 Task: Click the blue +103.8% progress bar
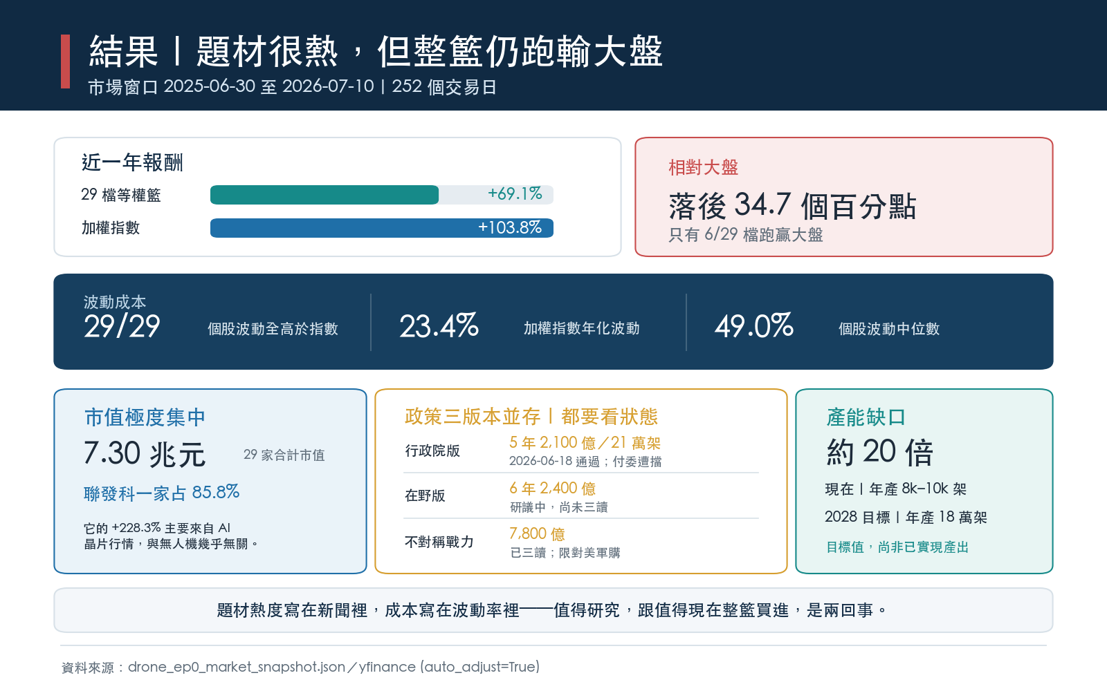click(x=382, y=228)
